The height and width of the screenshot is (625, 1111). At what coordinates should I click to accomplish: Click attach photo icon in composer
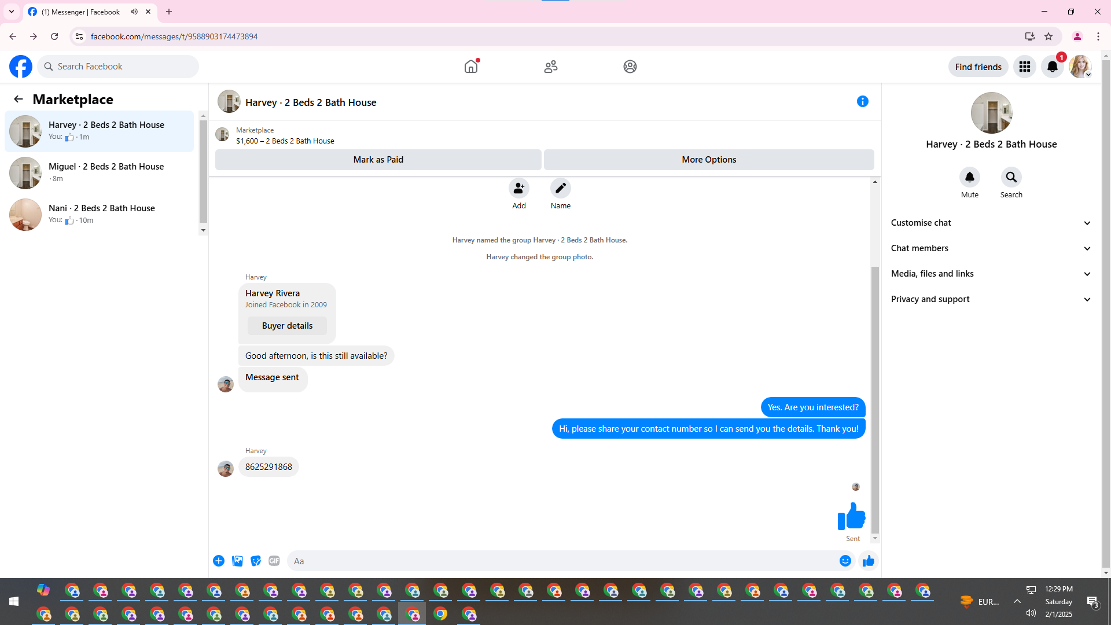(237, 561)
